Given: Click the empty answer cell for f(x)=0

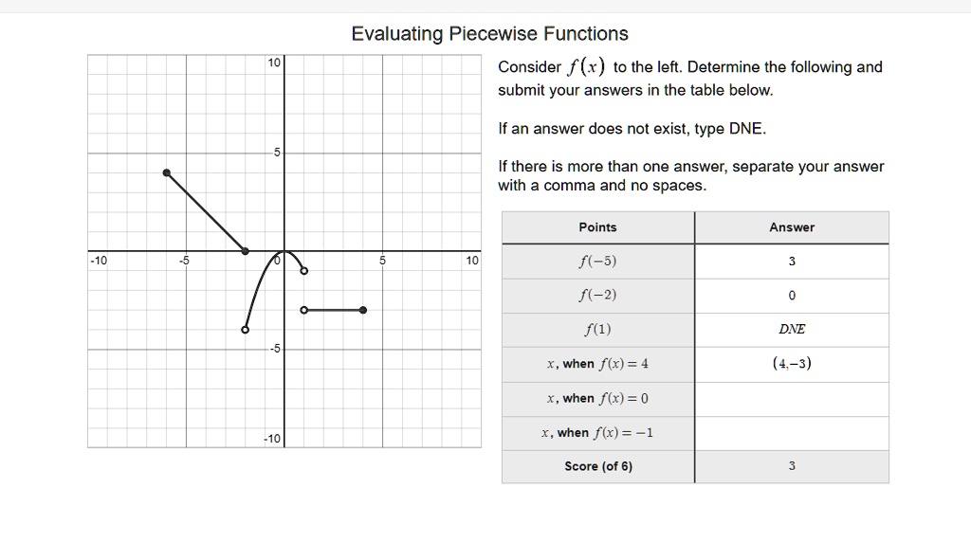Looking at the screenshot, I should tap(792, 398).
